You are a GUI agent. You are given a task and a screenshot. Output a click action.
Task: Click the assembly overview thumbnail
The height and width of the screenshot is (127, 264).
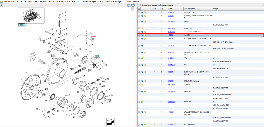tap(31, 15)
